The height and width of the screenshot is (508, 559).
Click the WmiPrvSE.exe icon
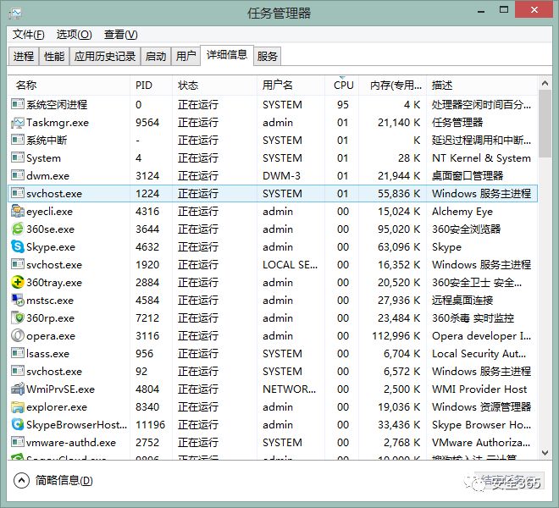coord(18,389)
